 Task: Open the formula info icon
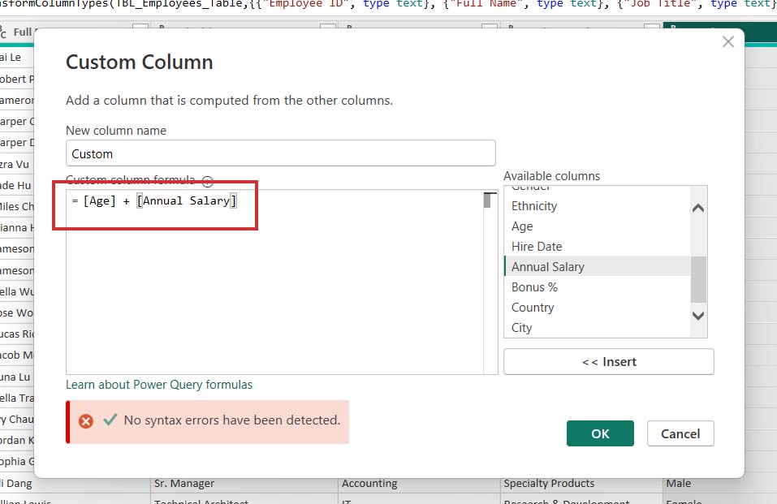click(208, 181)
